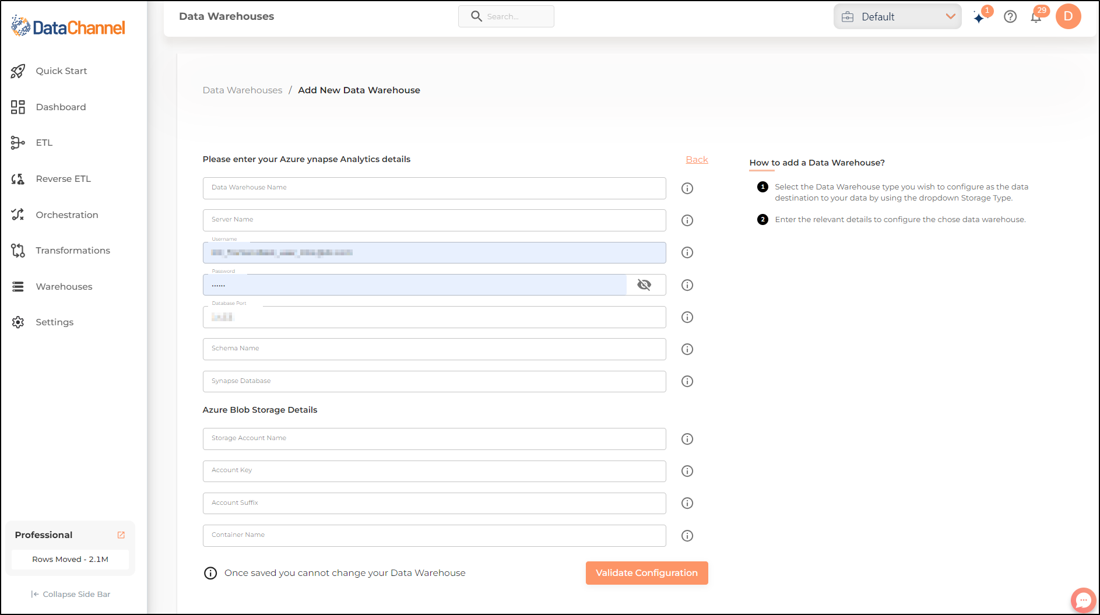The width and height of the screenshot is (1100, 615).
Task: Open the help question mark icon
Action: point(1010,17)
